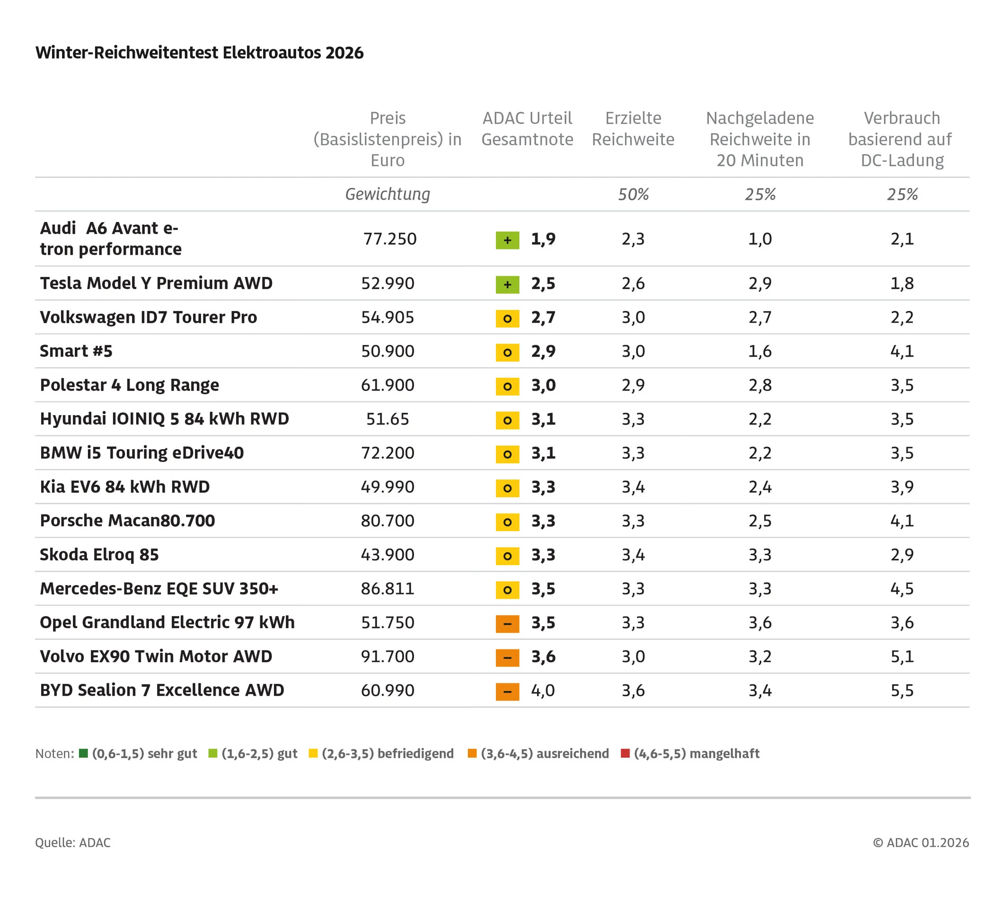Click the 'Polestar 4 Long Range' row name
The image size is (1006, 922).
coord(129,385)
